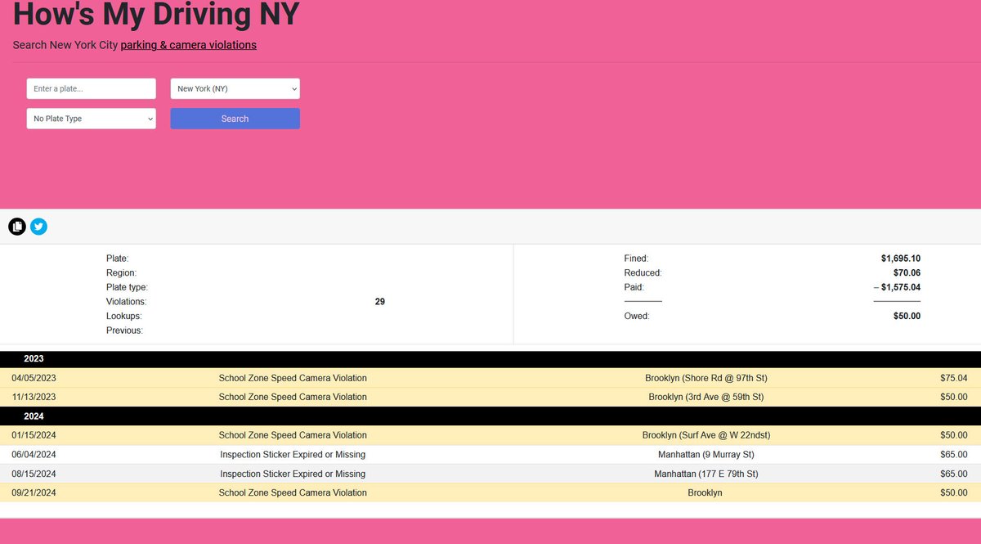Click the Lookups: label
981x544 pixels.
[124, 316]
